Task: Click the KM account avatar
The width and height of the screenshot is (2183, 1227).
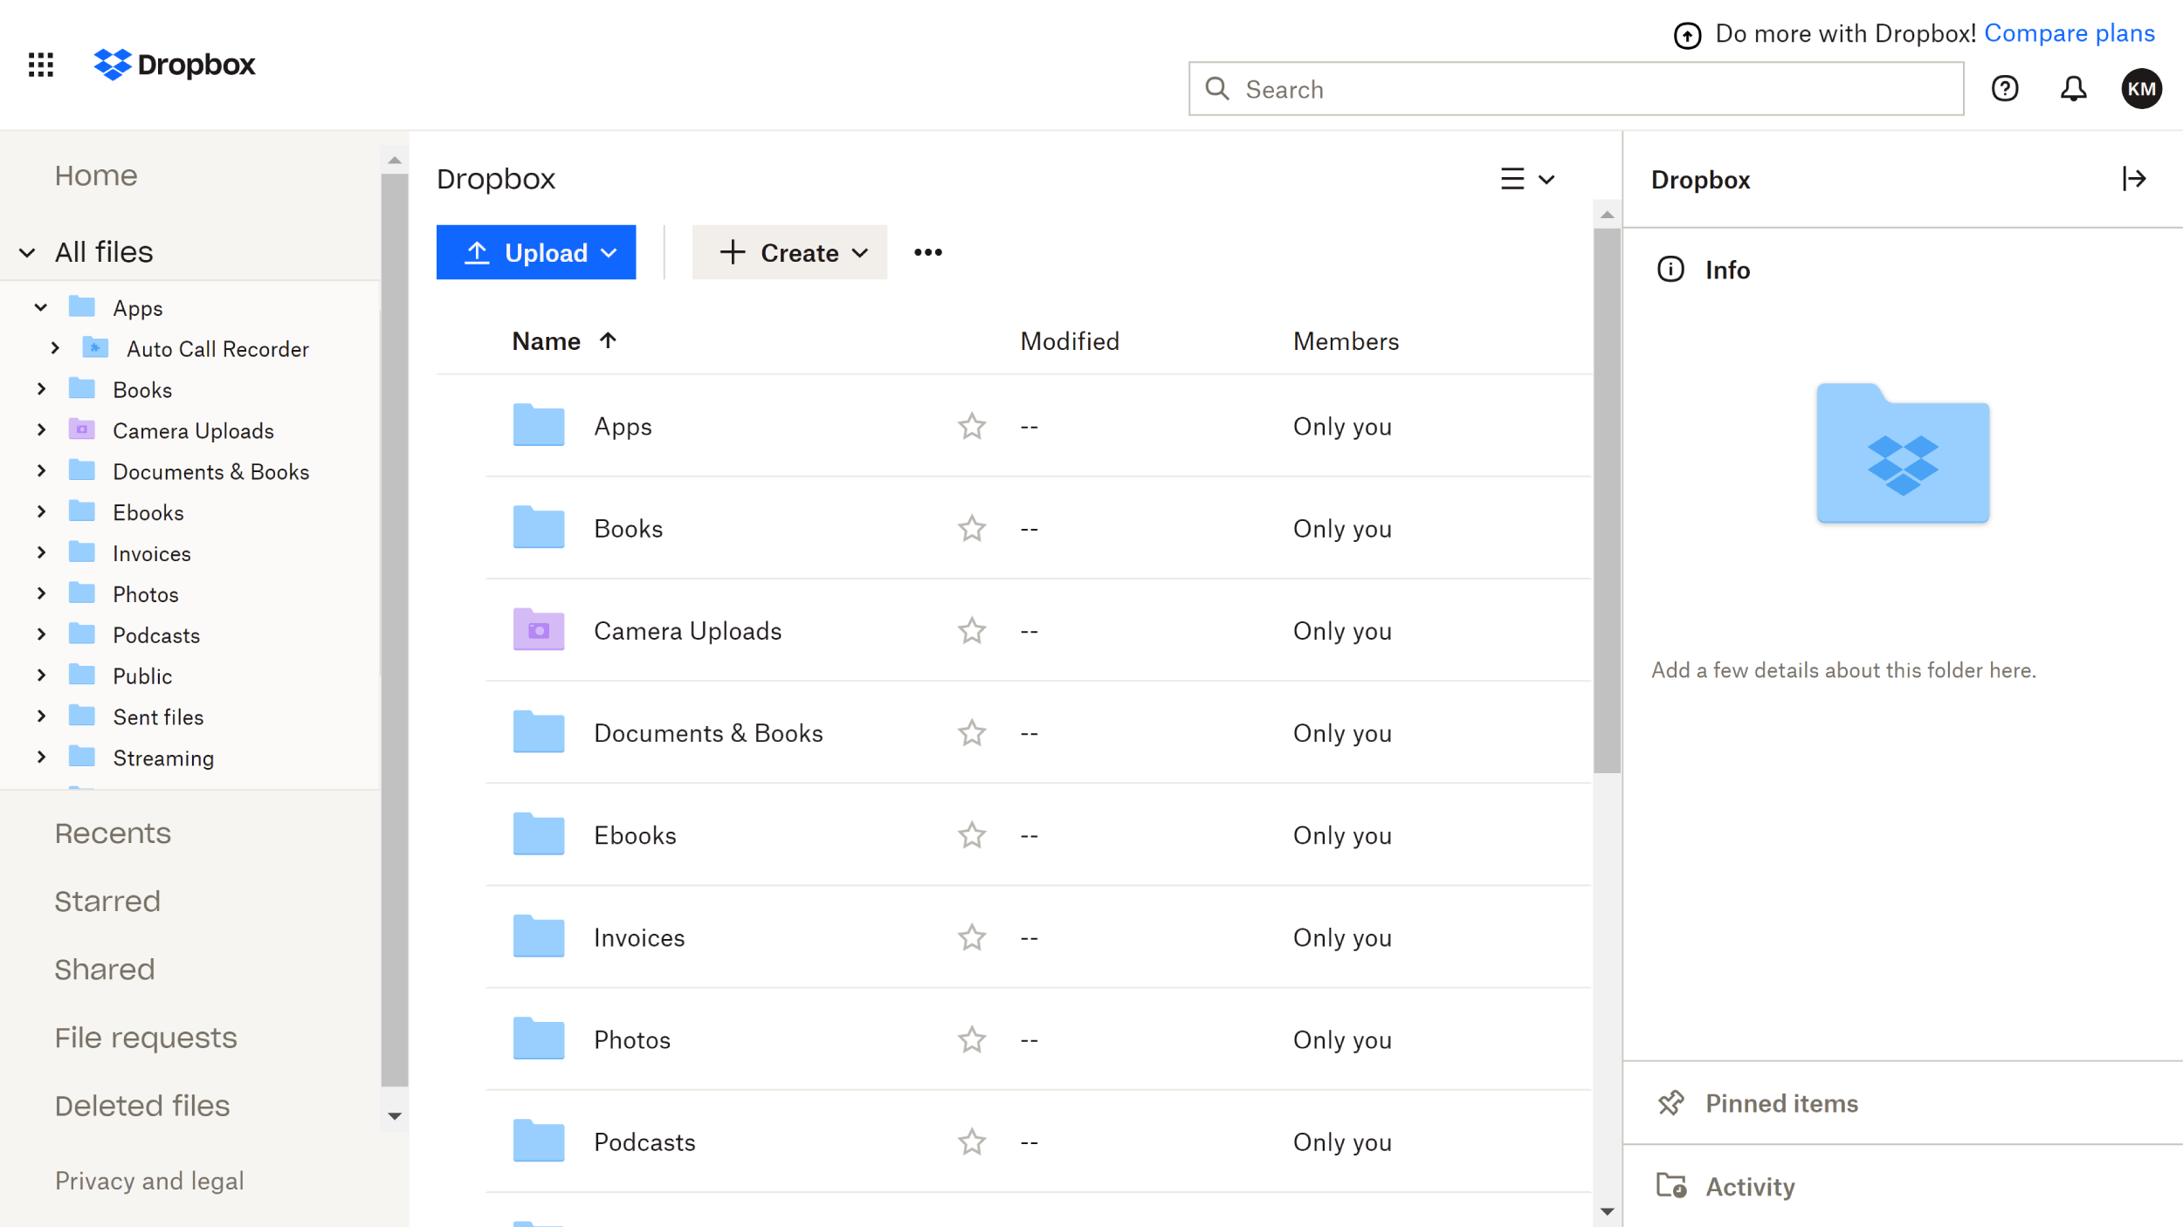Action: click(x=2141, y=88)
